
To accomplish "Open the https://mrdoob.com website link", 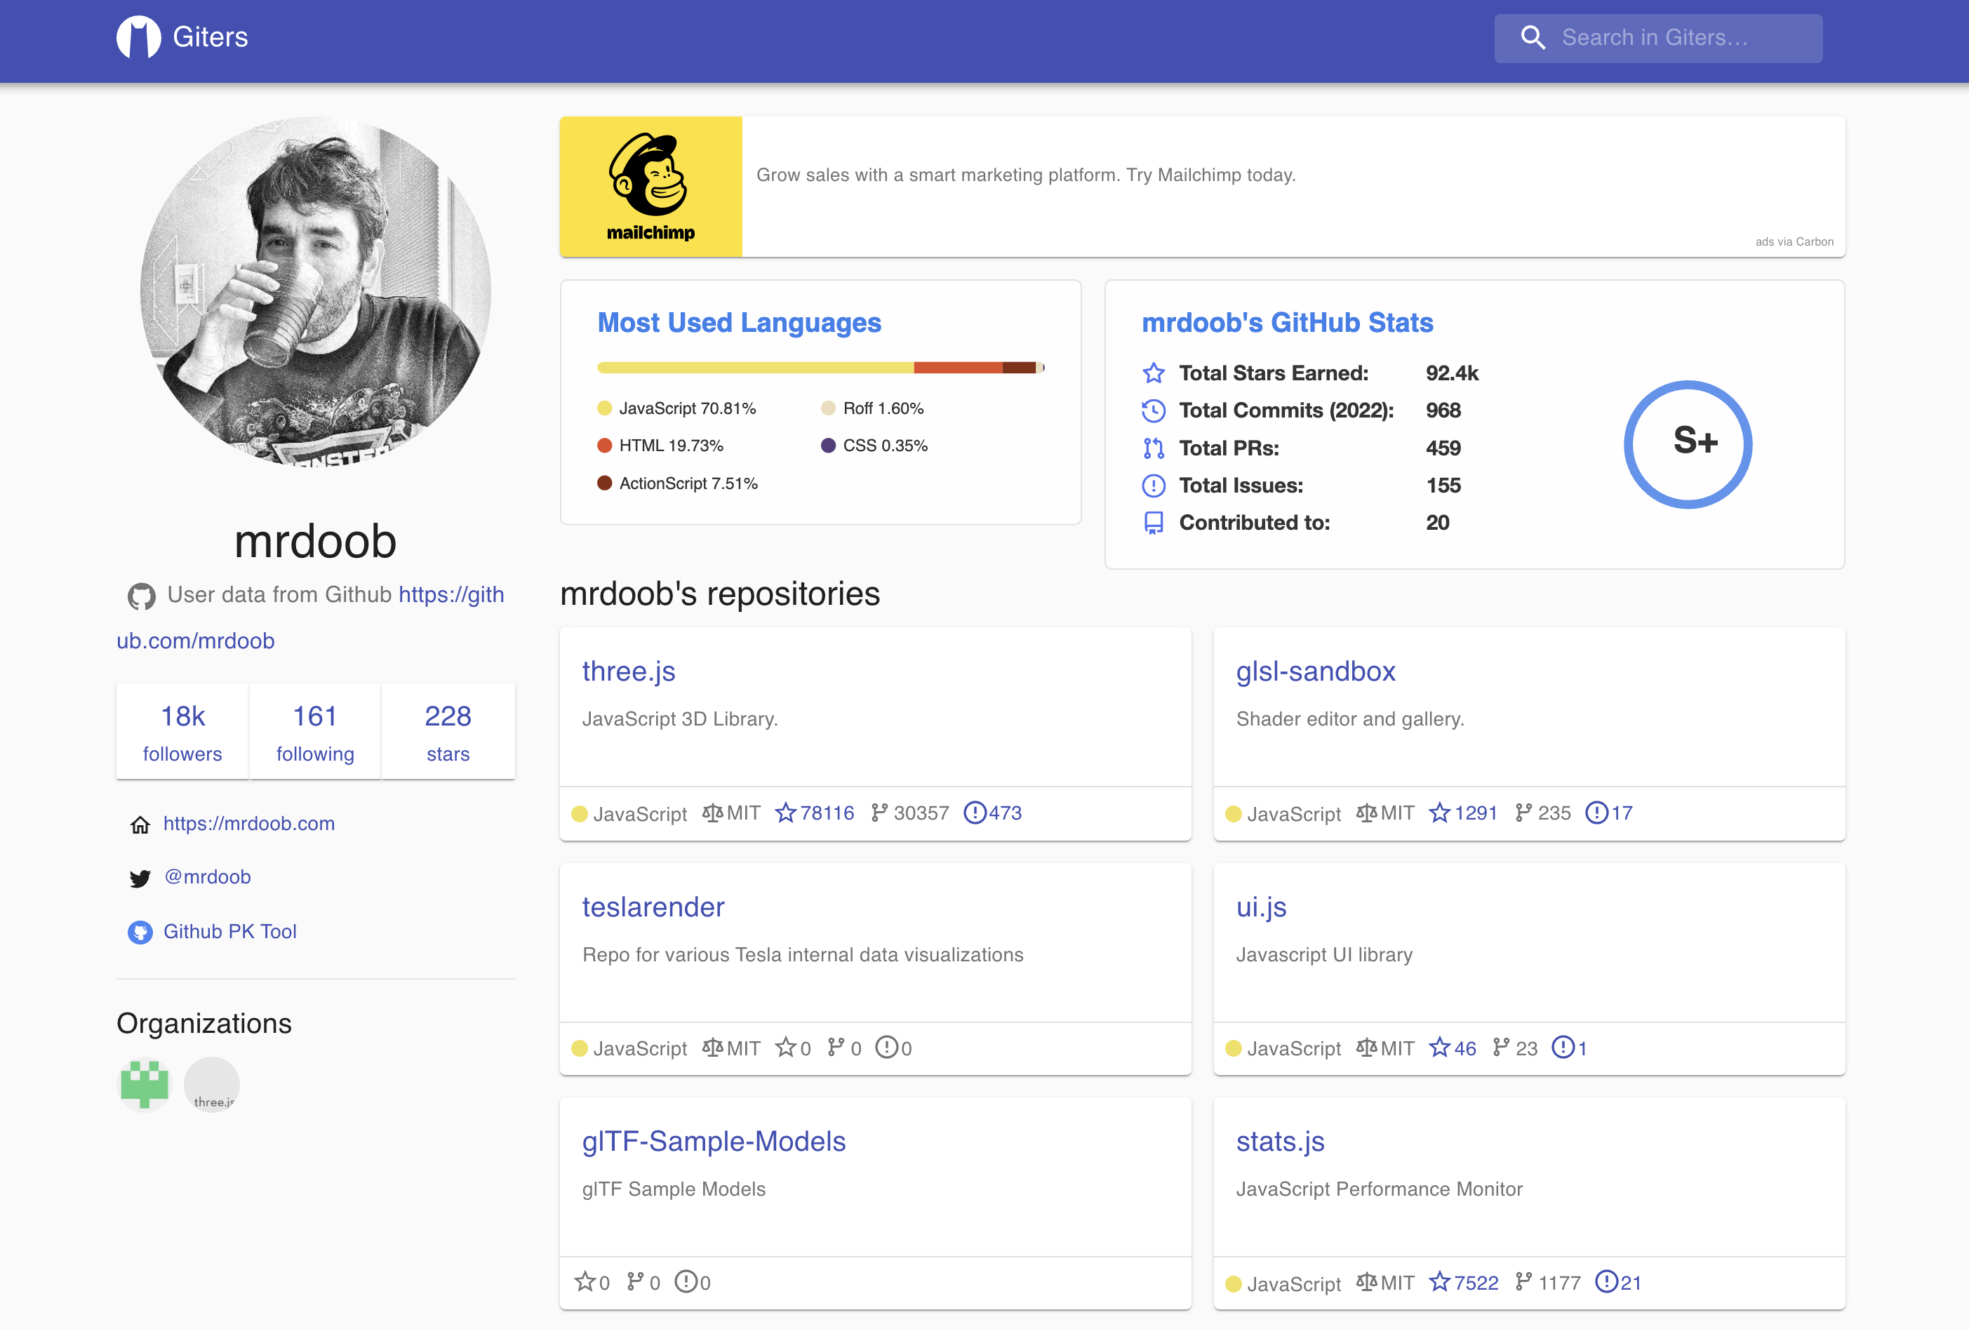I will pyautogui.click(x=249, y=823).
